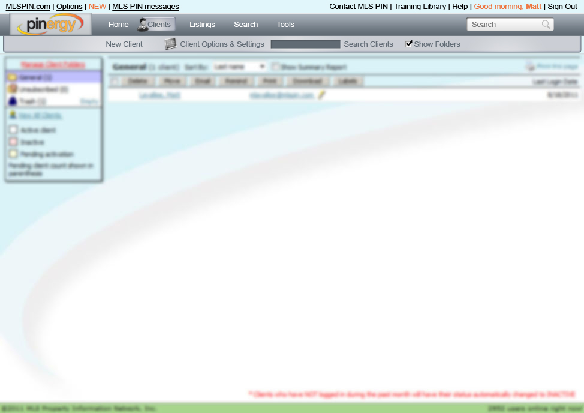Click New Client in the submenu bar
The height and width of the screenshot is (413, 584).
124,44
